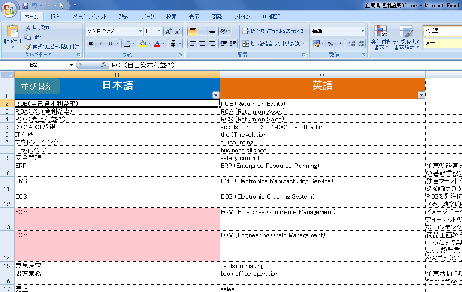This screenshot has height=292, width=462.
Task: Toggle Italic formatting
Action: click(100, 44)
